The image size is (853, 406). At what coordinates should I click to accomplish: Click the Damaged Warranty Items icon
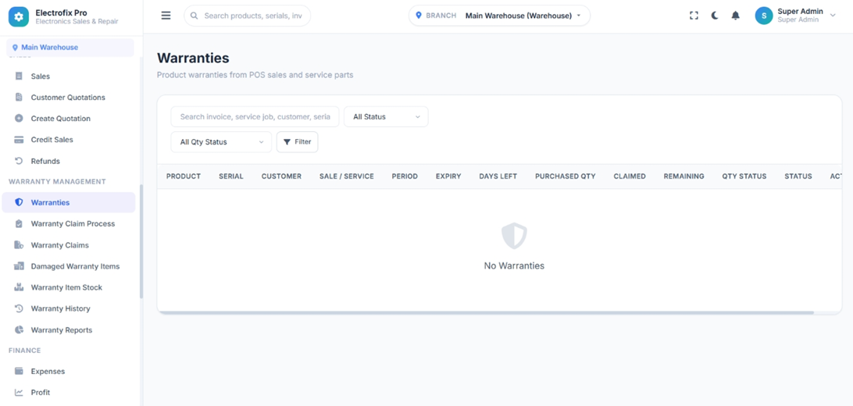(x=19, y=266)
